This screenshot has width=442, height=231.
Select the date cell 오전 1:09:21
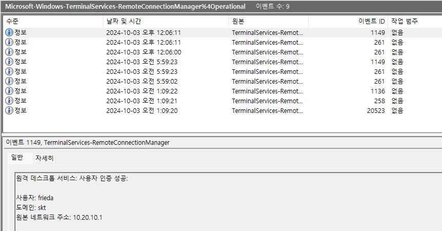[x=142, y=101]
